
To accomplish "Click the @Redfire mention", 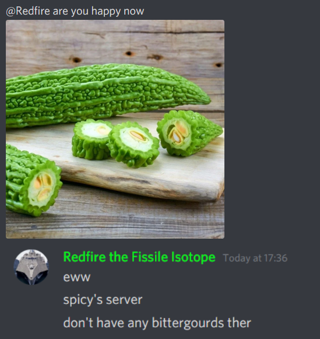I will point(28,11).
